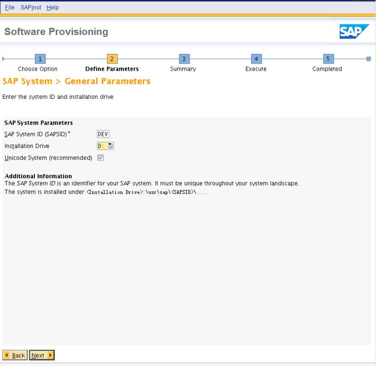Select step 2 Define Parameters marker
This screenshot has height=366, width=376.
[x=112, y=59]
